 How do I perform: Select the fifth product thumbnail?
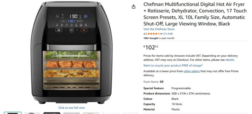click(91, 113)
